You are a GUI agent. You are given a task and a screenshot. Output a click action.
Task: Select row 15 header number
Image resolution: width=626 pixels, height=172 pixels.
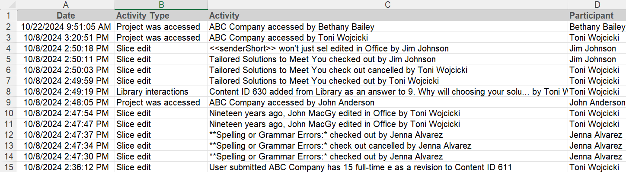click(9, 167)
